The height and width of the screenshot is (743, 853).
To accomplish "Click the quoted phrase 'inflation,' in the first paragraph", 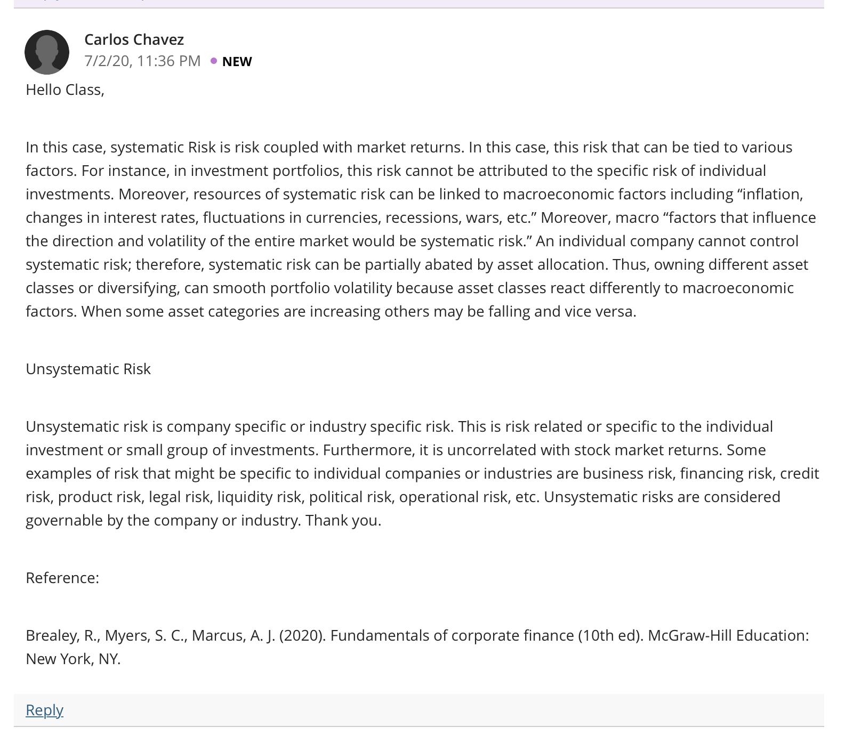I will click(x=770, y=194).
